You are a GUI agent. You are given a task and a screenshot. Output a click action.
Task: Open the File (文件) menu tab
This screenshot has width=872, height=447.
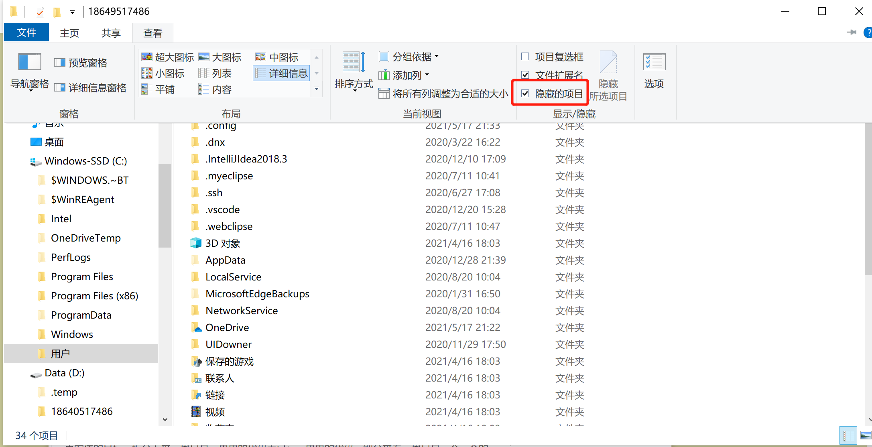point(26,33)
